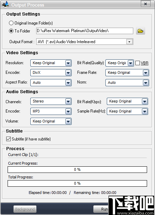Close the Output Process dialog
The width and height of the screenshot is (155, 215).
[x=146, y=4]
